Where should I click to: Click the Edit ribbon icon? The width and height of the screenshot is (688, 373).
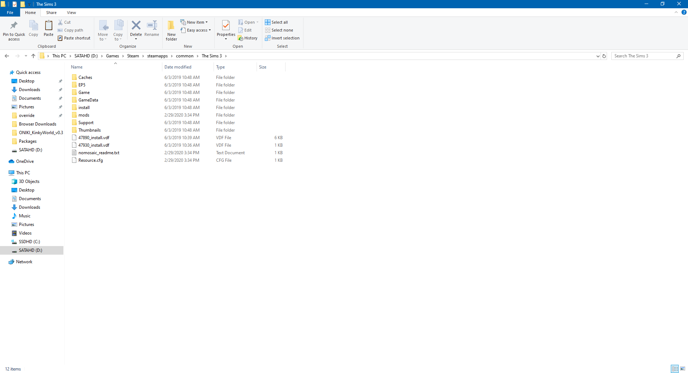(241, 30)
